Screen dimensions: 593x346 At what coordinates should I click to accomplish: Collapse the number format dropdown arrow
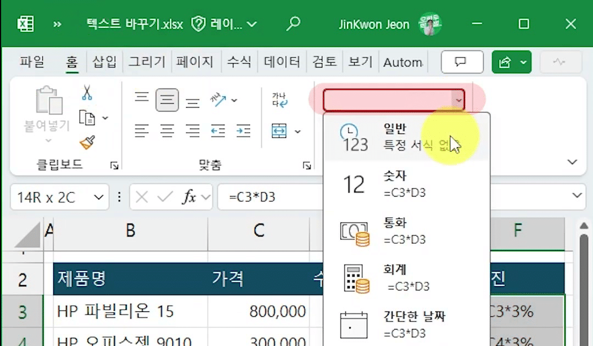458,100
